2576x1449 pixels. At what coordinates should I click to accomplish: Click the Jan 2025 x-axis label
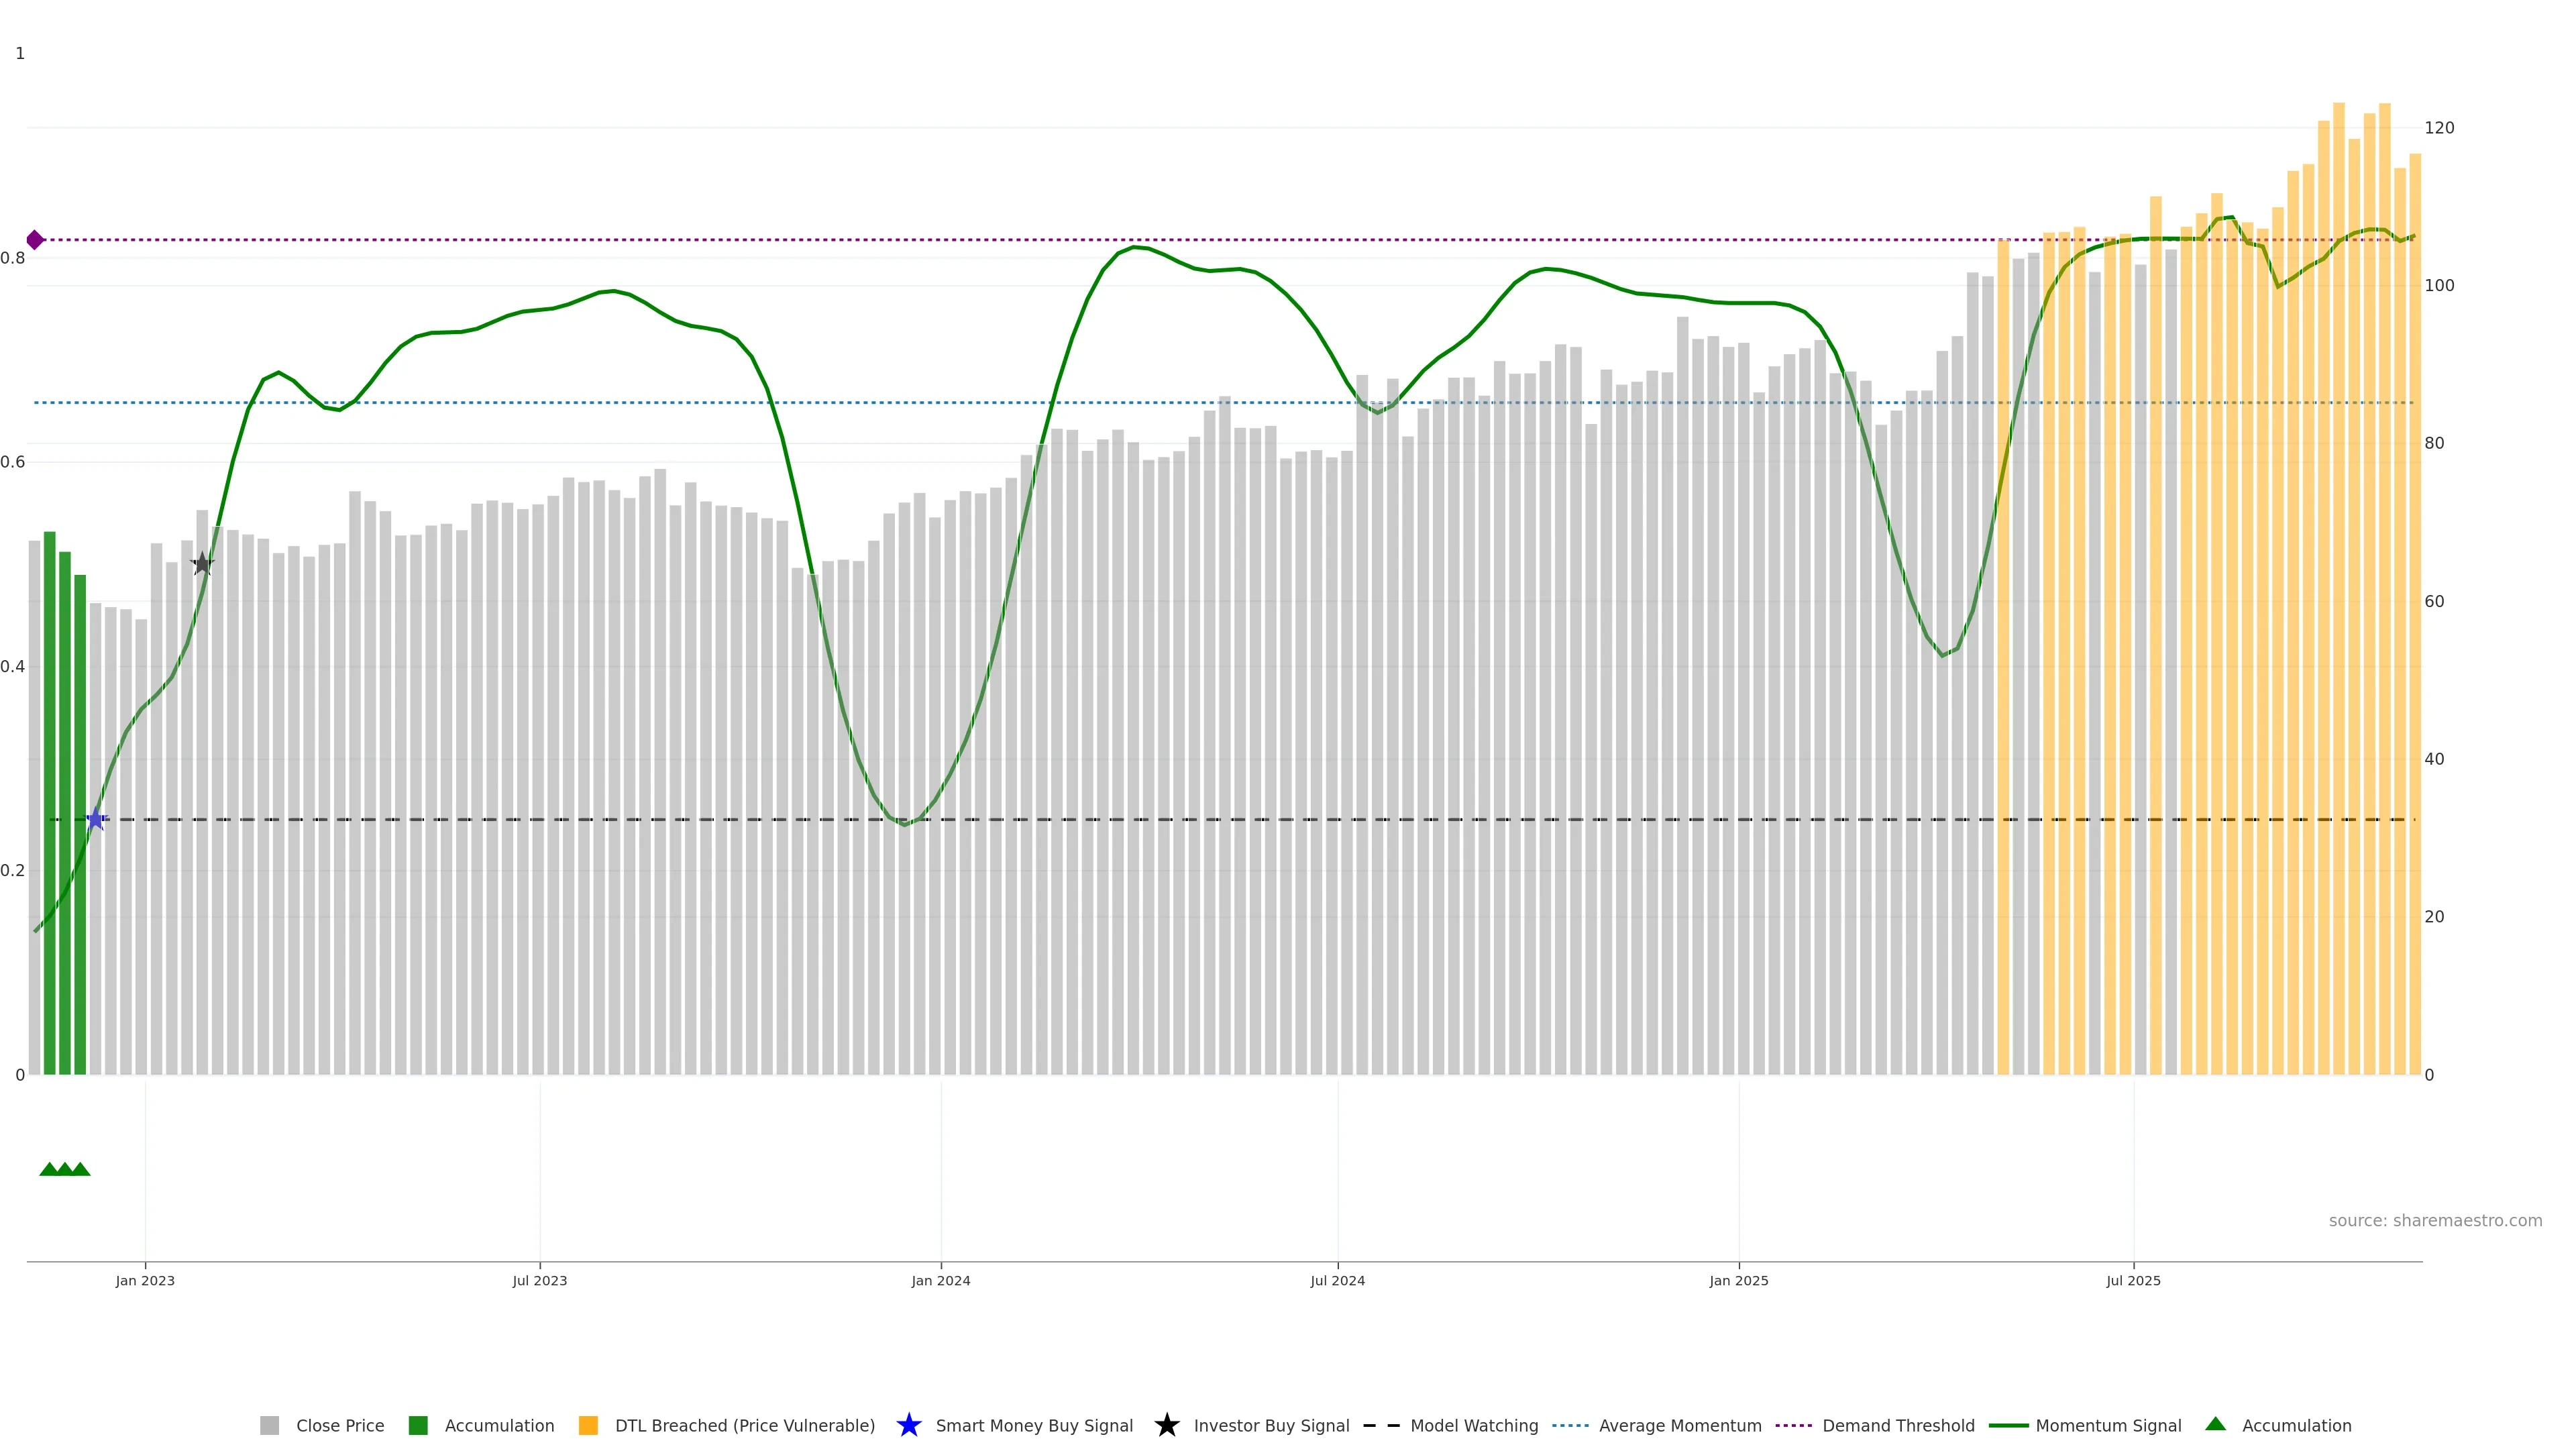1738,1280
